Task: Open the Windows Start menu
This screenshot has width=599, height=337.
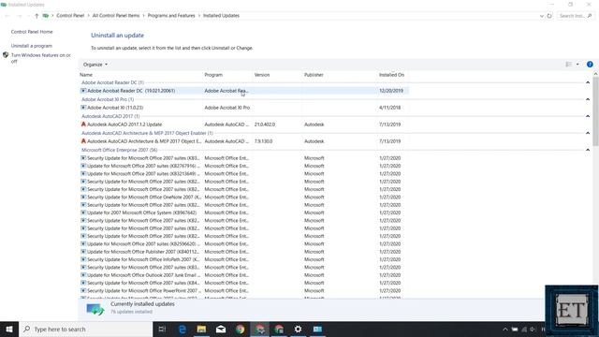Action: pyautogui.click(x=9, y=329)
